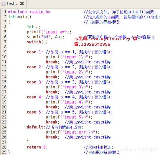Click the #include <stdio.h> line
This screenshot has height=155, width=160.
click(29, 12)
